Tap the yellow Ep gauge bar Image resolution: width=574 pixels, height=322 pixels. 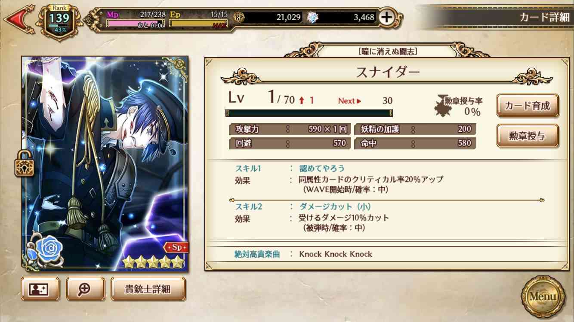(x=199, y=24)
